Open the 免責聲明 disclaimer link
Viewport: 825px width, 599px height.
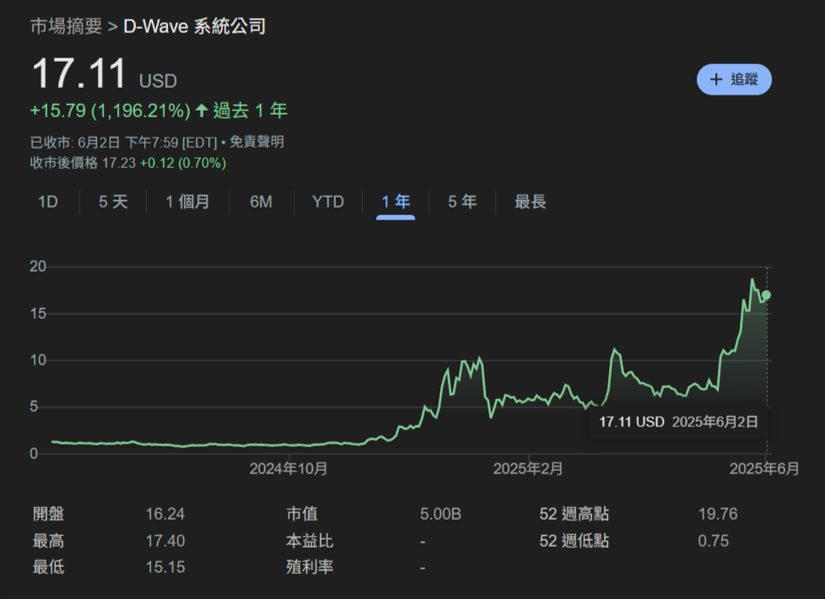click(x=256, y=142)
